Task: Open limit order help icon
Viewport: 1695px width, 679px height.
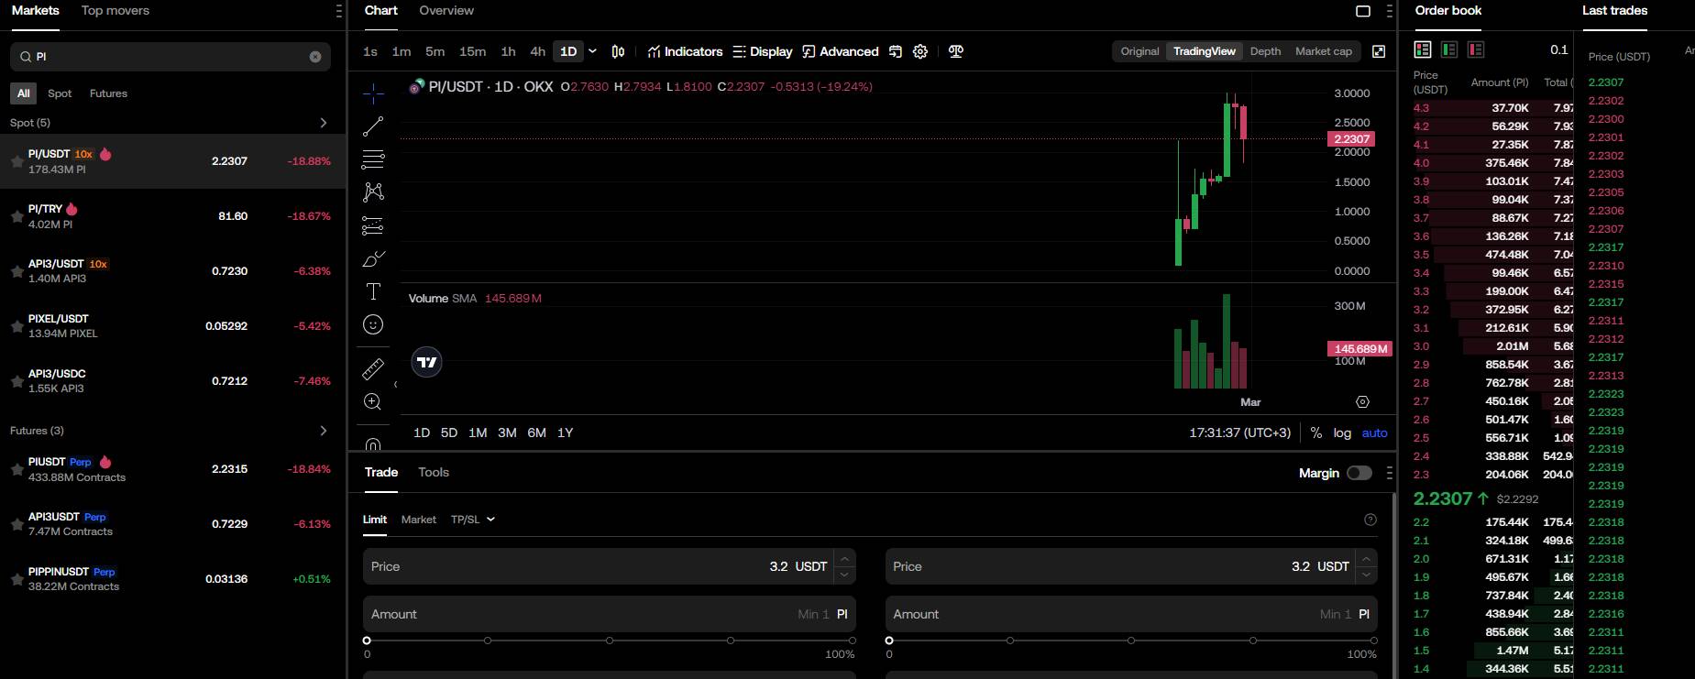Action: [1370, 520]
